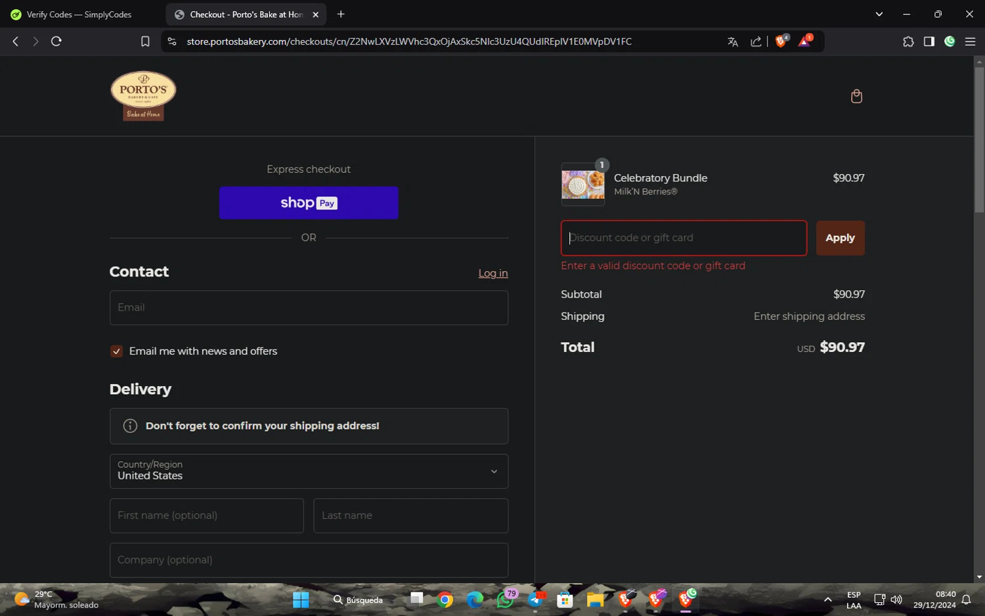
Task: Click the scrollbar up arrow
Action: point(979,62)
